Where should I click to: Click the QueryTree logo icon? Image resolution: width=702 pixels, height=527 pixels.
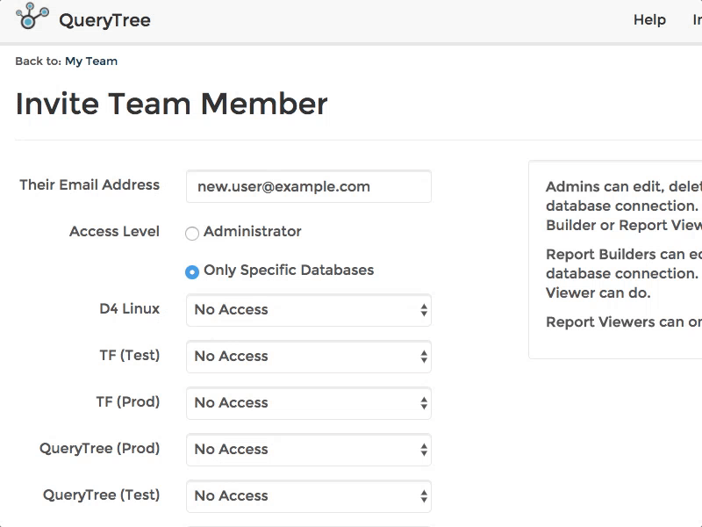tap(32, 16)
